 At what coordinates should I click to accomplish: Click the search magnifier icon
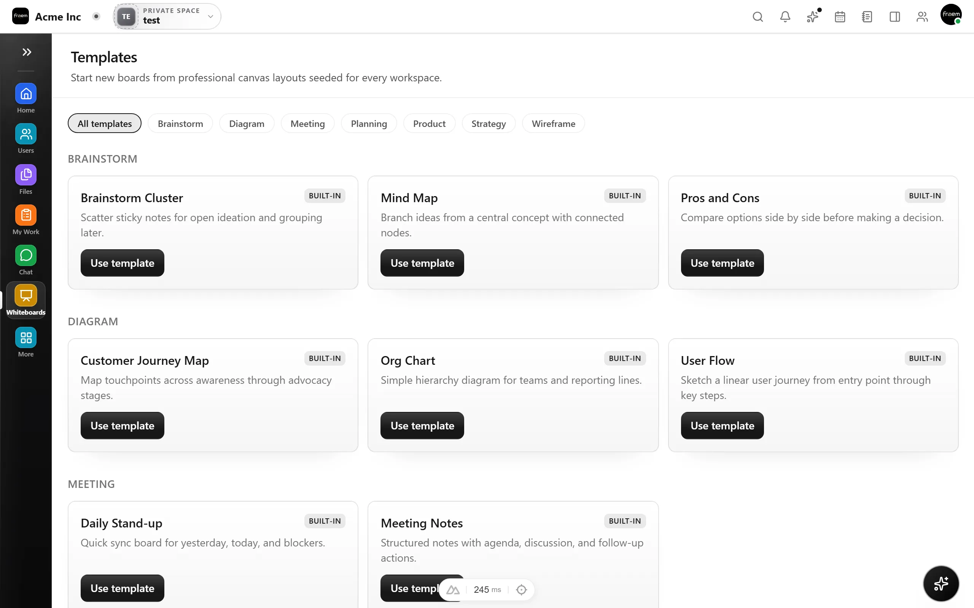click(758, 16)
